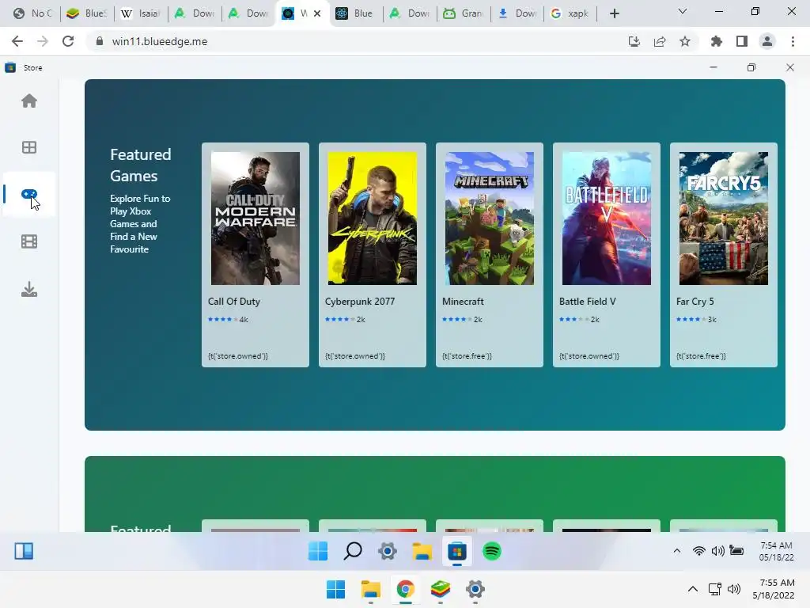Select the Far Cry 5 cover art
Viewport: 810px width, 608px height.
(723, 218)
